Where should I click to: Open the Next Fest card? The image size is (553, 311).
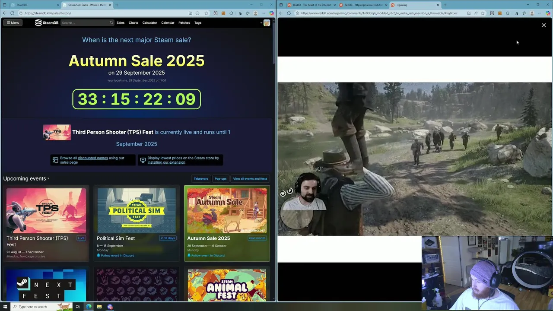coord(46,285)
